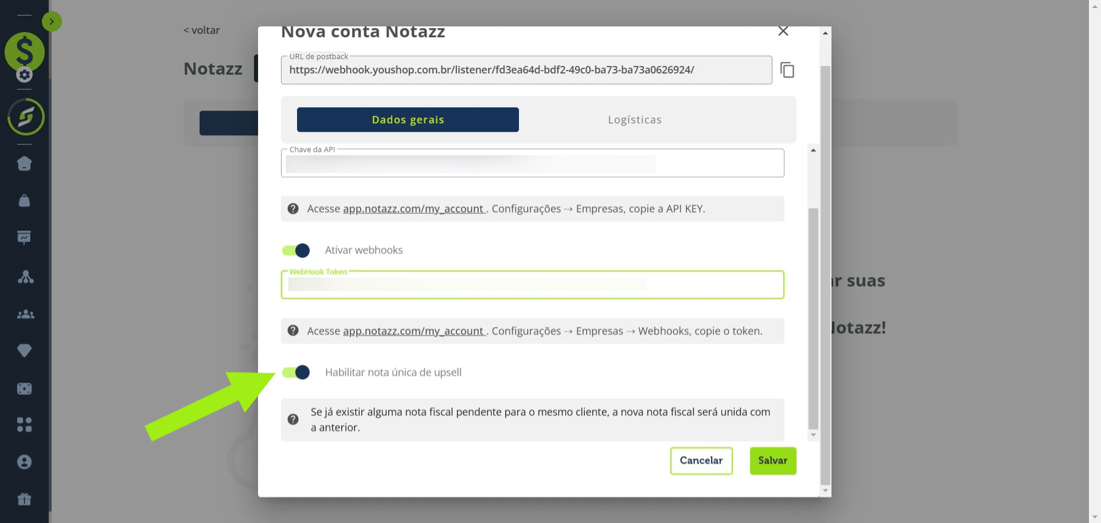Open the network hierarchy sidebar icon
The width and height of the screenshot is (1101, 523).
pos(25,277)
